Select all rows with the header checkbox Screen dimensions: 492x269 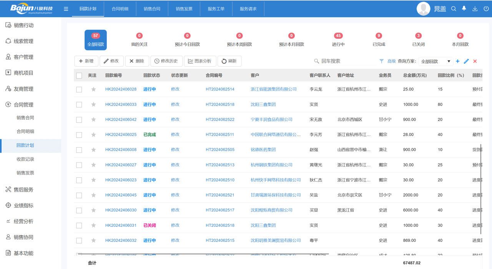(79, 75)
